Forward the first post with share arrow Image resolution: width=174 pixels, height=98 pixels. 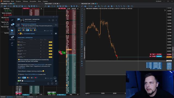click(x=56, y=33)
